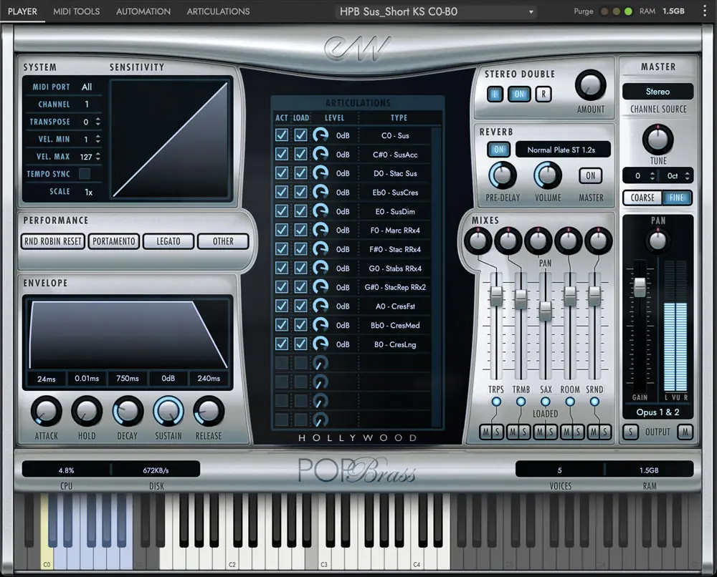The width and height of the screenshot is (717, 577).
Task: Uncheck ACT for B0 - CresLng
Action: (x=282, y=344)
